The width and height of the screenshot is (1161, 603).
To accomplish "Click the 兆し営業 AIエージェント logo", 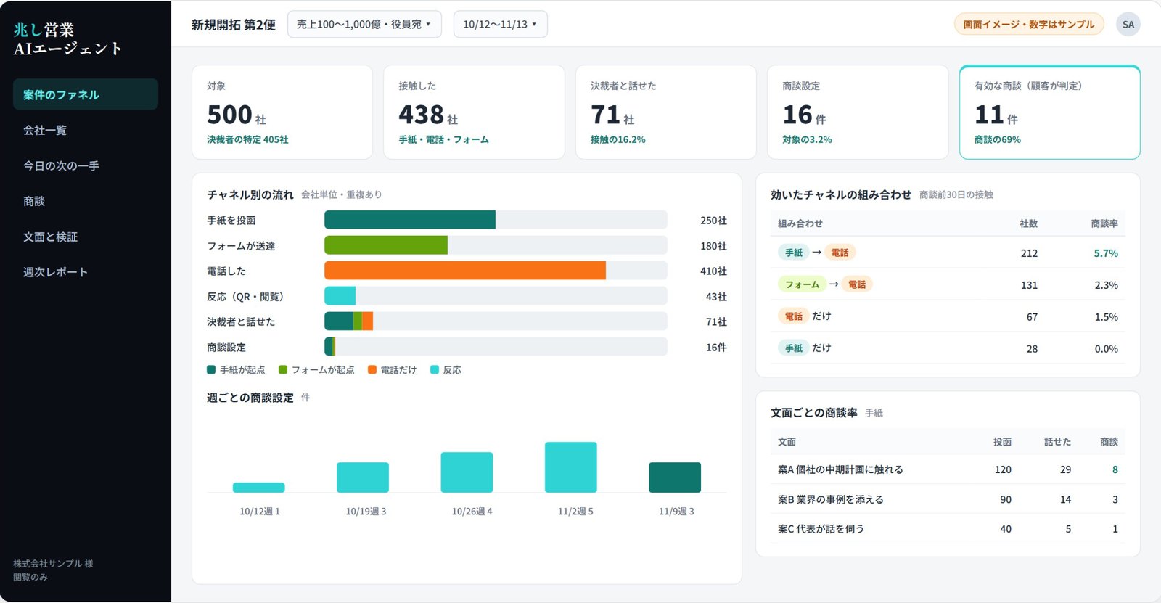I will 67,39.
